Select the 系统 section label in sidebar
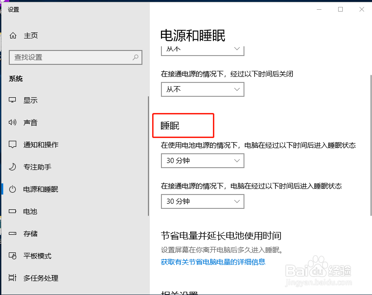Viewport: 372px width, 295px height. (x=16, y=78)
